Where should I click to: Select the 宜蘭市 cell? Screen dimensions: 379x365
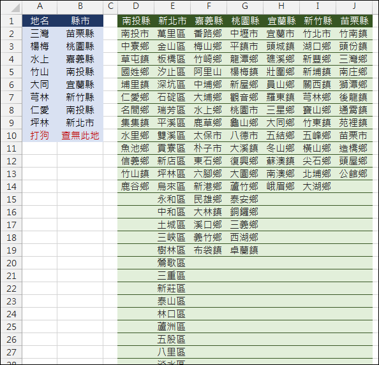(281, 34)
